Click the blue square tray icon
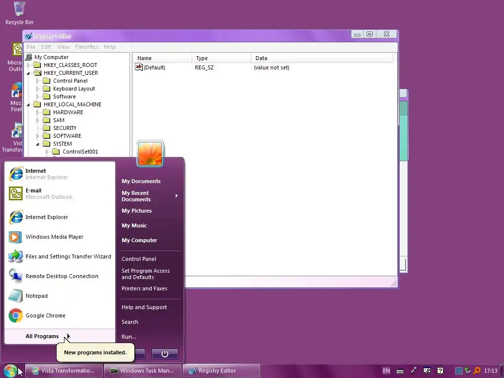The height and width of the screenshot is (378, 504). (x=459, y=371)
